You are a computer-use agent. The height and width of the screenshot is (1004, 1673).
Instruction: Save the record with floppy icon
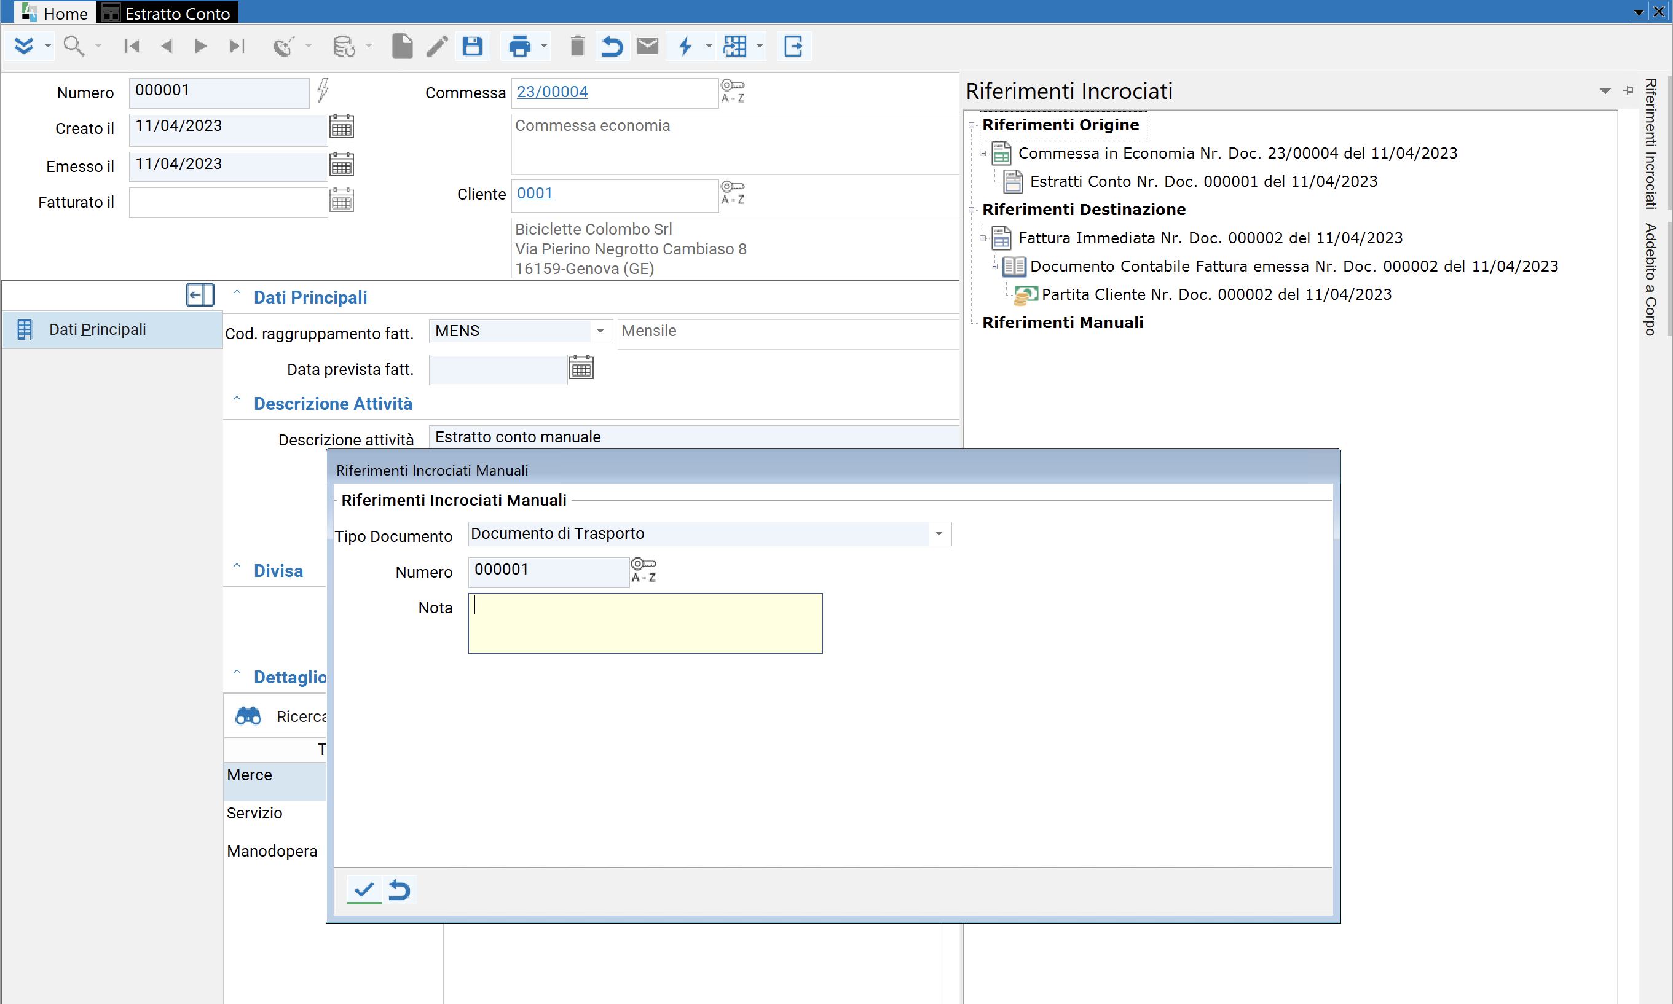pyautogui.click(x=473, y=46)
